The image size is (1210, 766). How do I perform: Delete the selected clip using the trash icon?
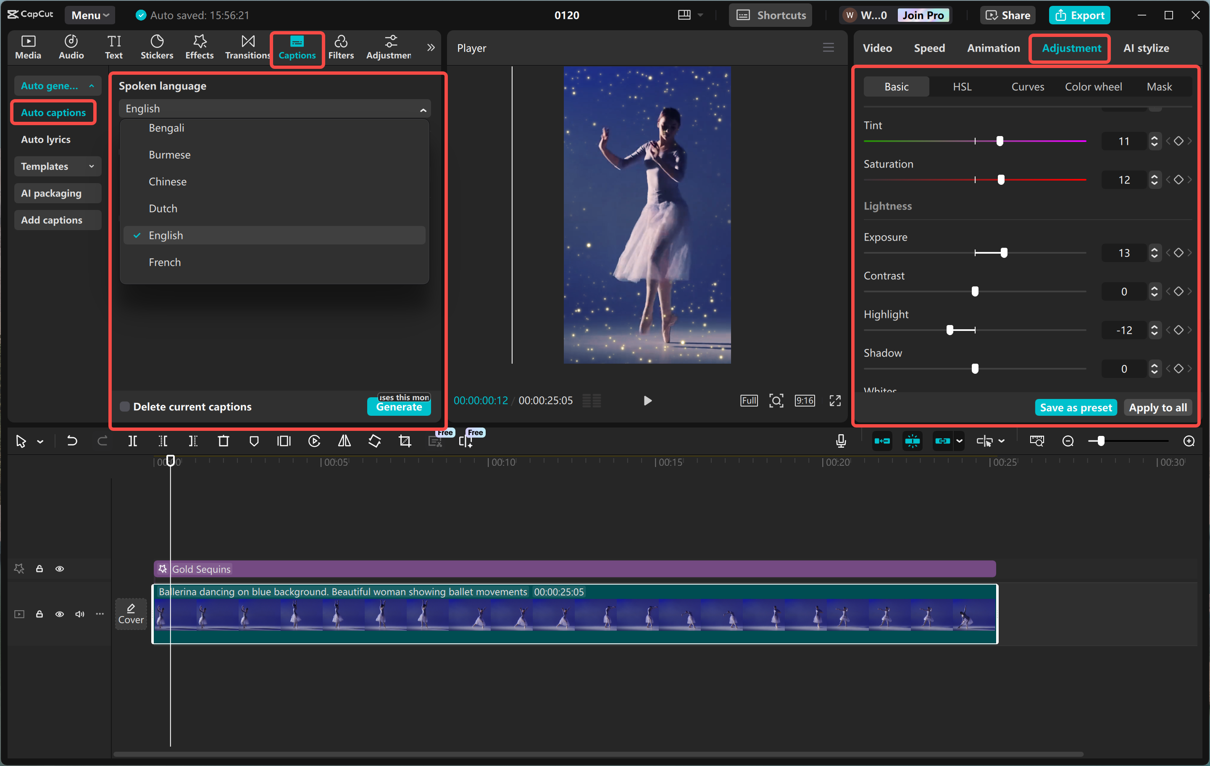(224, 441)
